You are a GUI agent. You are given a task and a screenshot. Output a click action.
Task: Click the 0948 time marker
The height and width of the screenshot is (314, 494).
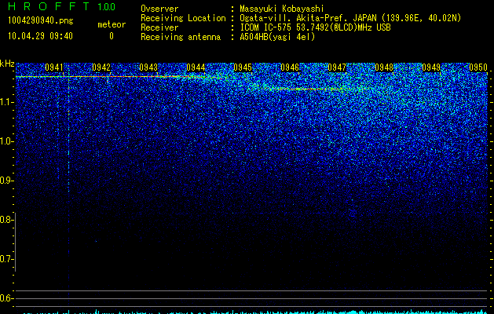(384, 67)
